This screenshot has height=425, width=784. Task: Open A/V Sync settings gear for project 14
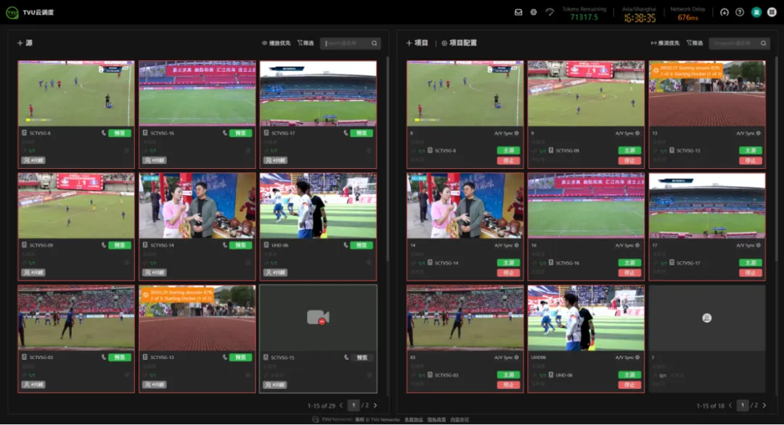pyautogui.click(x=517, y=245)
